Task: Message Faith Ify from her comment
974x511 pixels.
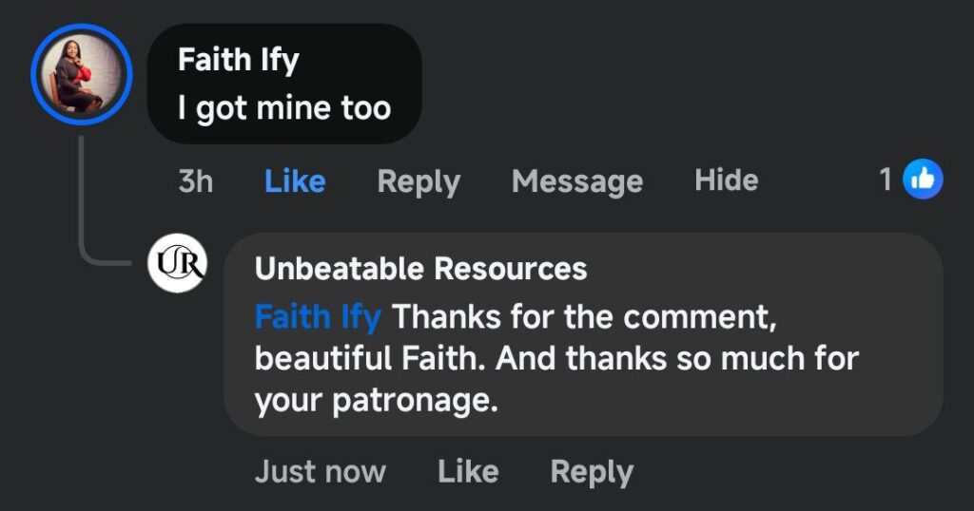Action: click(576, 180)
